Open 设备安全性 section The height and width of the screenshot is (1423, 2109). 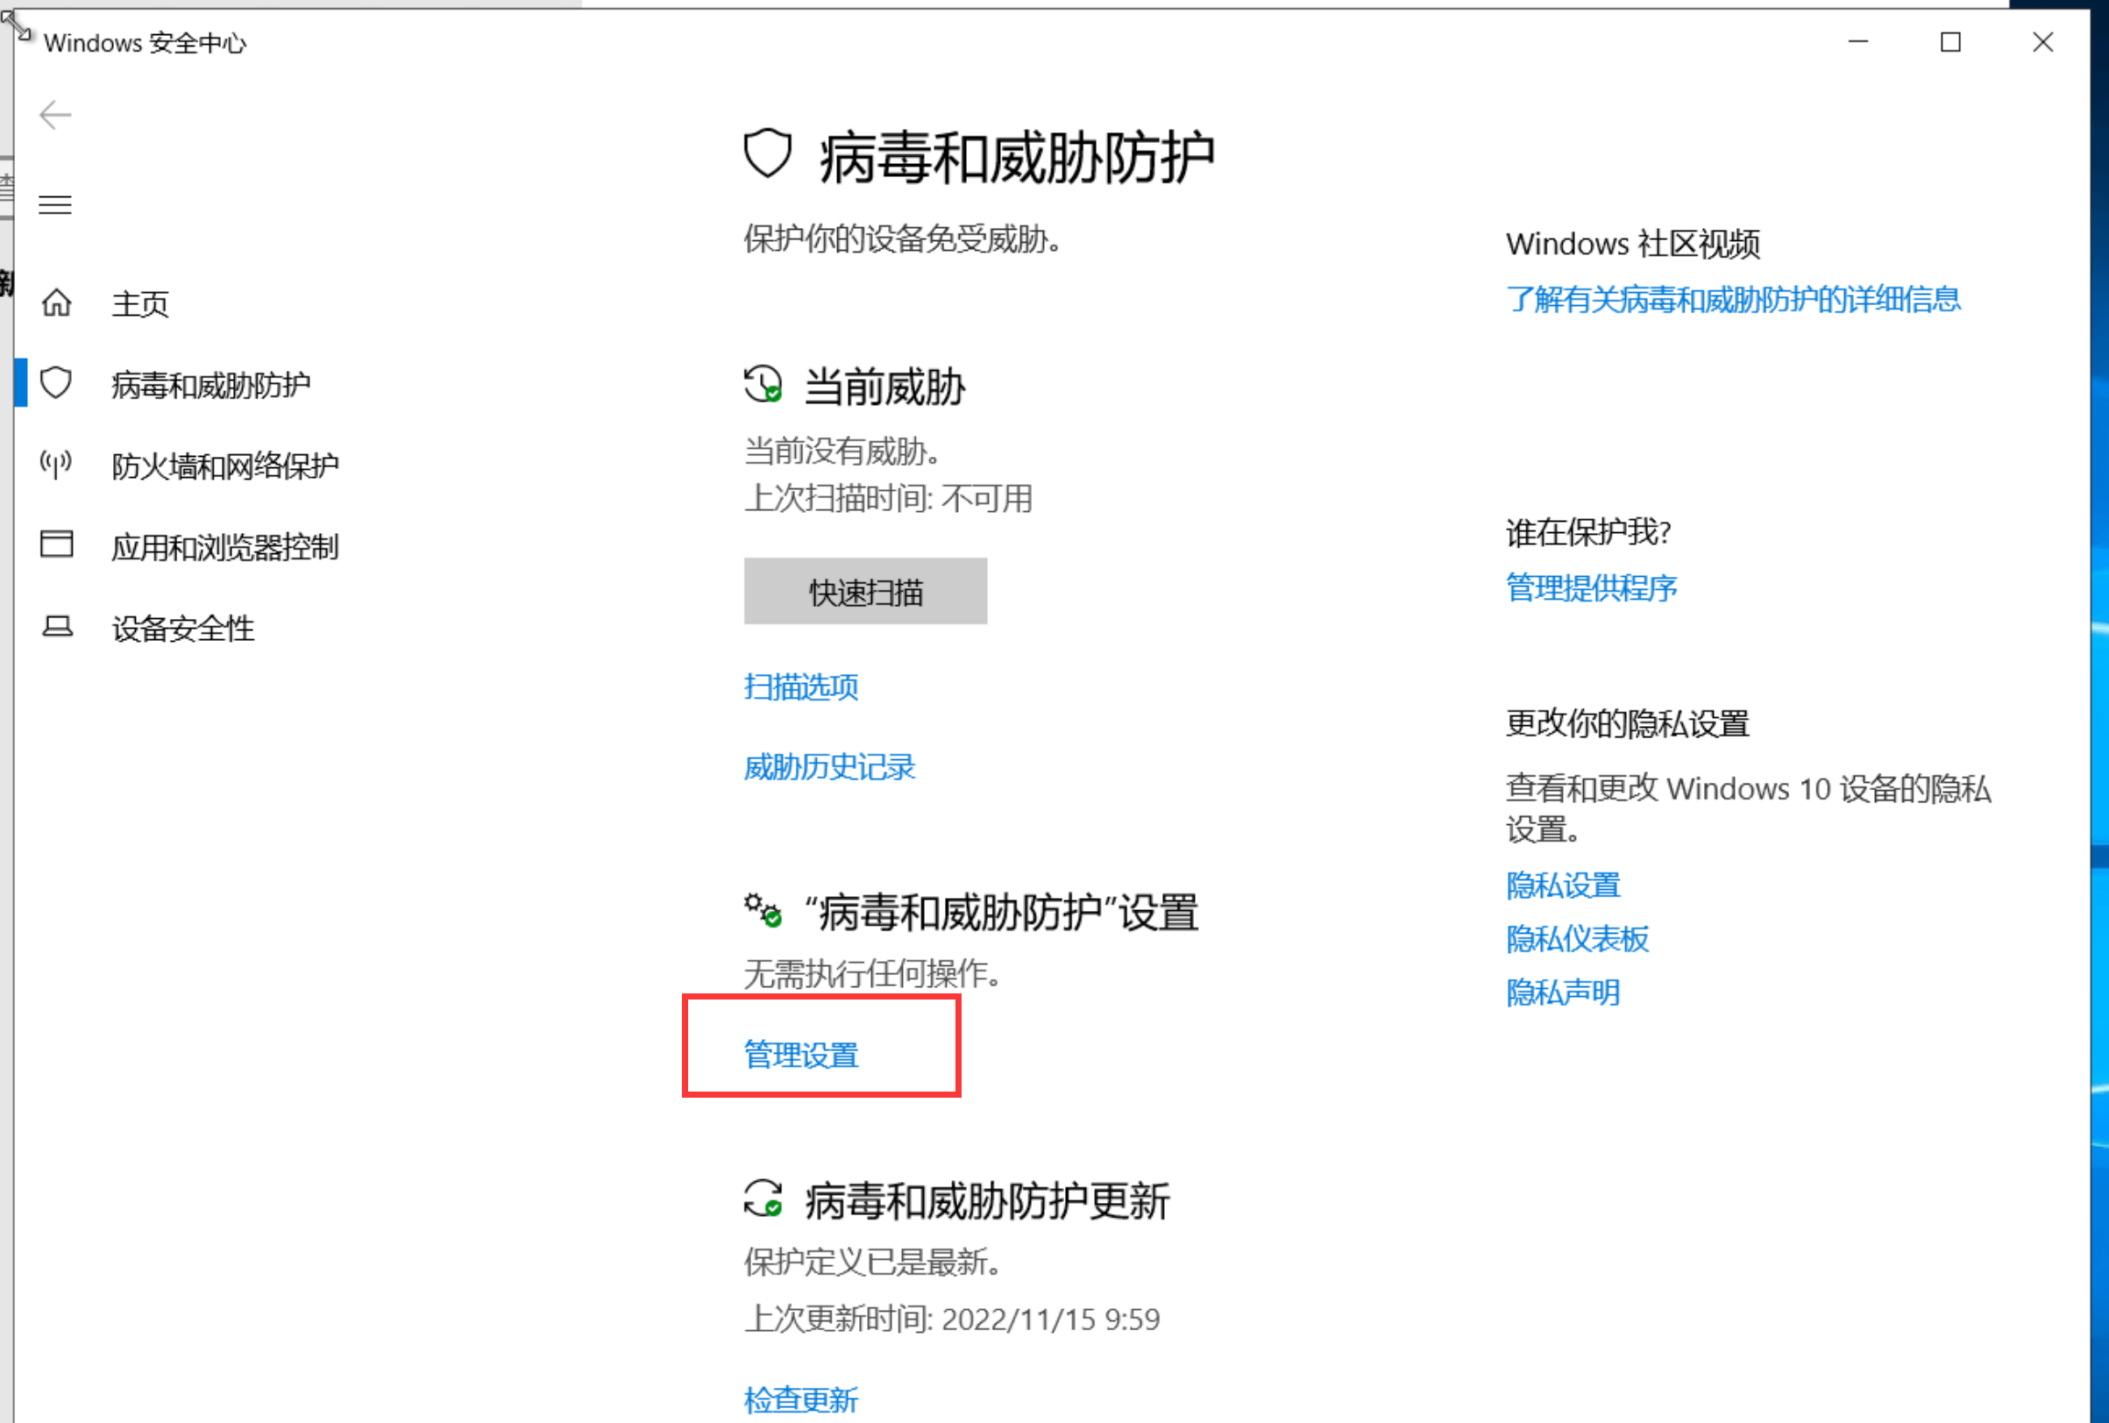tap(182, 629)
